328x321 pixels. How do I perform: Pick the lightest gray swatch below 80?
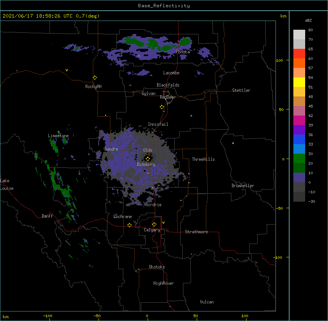[299, 34]
